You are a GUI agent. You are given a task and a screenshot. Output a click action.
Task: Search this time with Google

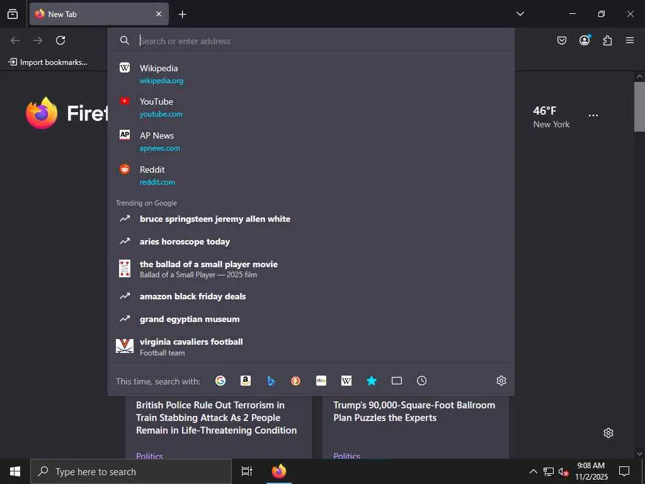[x=220, y=381]
